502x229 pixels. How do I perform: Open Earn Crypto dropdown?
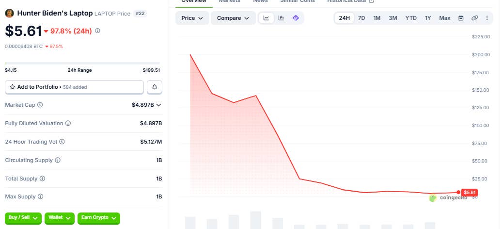pyautogui.click(x=99, y=218)
